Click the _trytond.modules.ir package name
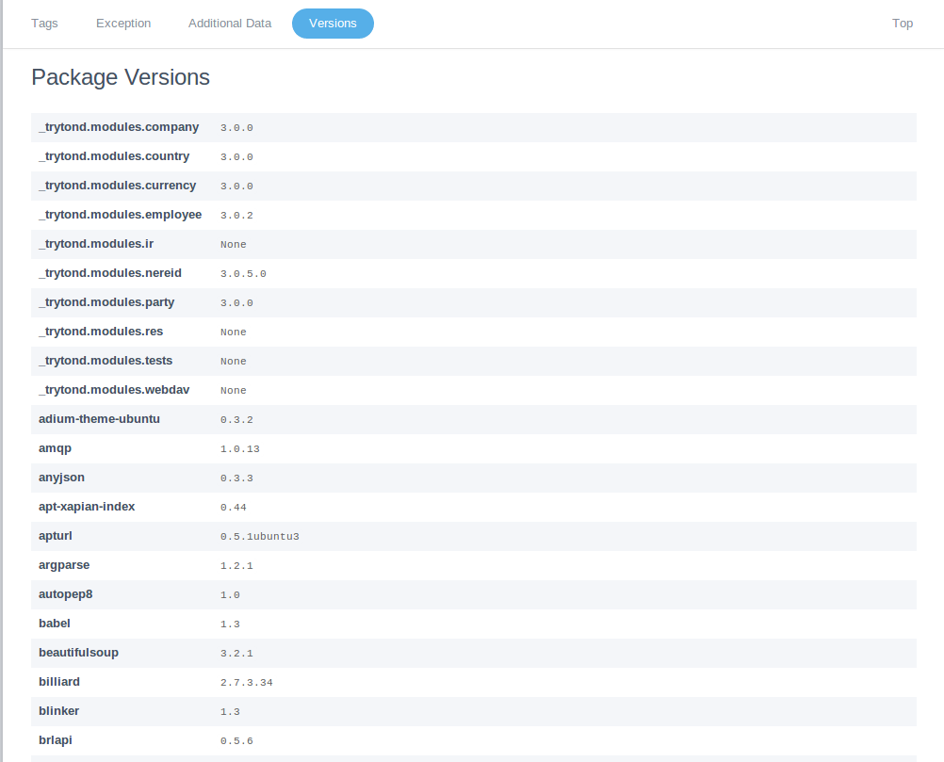The width and height of the screenshot is (944, 762). point(96,244)
